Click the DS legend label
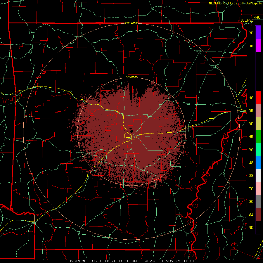Screen dimensions: 263x263 pos(251,176)
